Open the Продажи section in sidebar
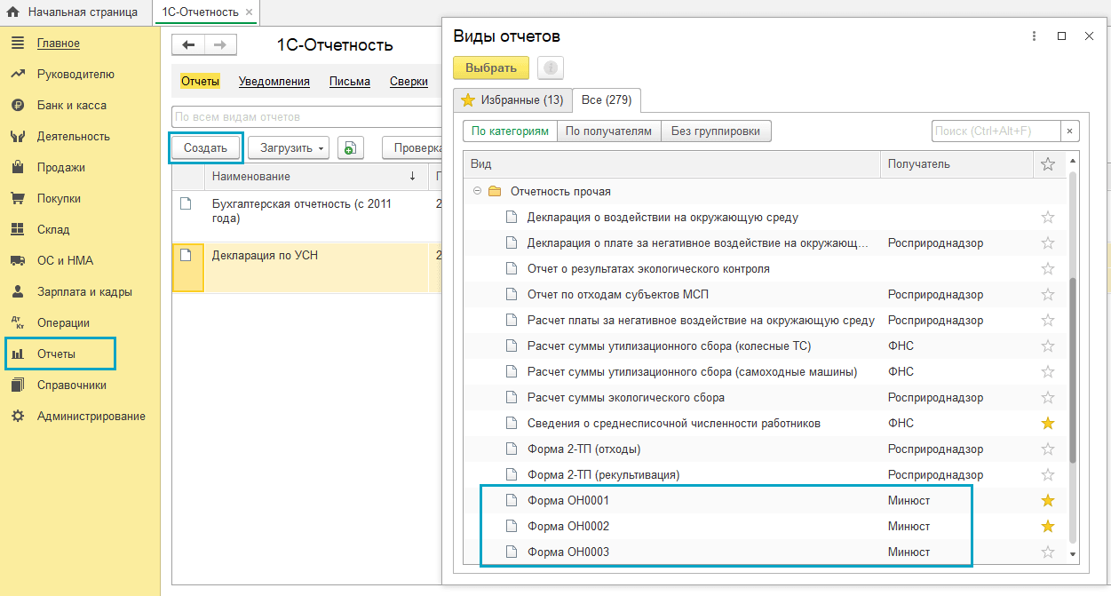 60,167
